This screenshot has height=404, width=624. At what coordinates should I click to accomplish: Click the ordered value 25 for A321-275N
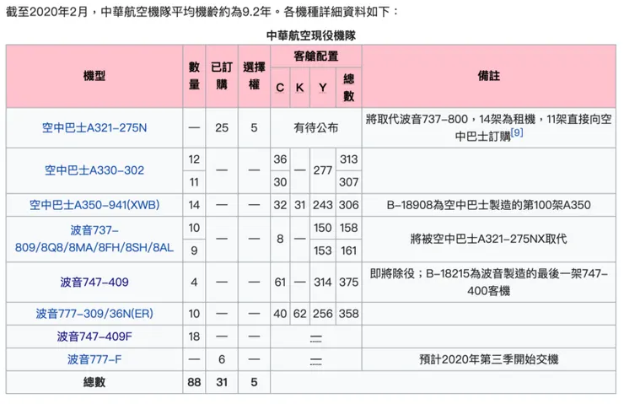(x=222, y=127)
